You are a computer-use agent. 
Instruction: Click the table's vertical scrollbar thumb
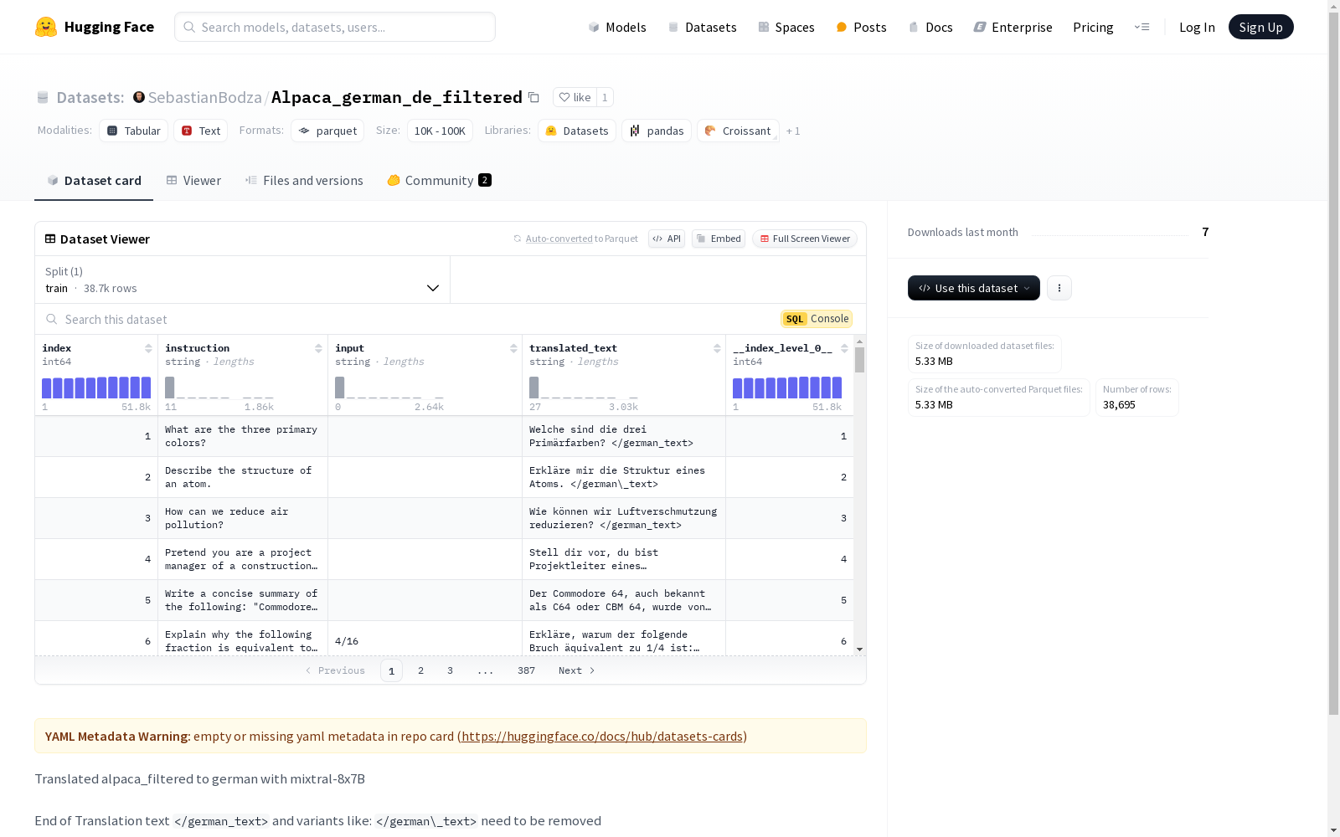coord(859,360)
